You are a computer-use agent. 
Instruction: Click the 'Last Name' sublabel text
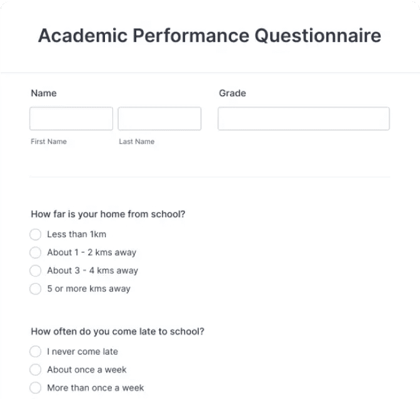point(137,141)
